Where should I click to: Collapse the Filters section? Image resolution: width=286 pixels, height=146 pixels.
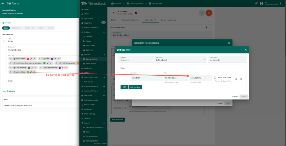(x=243, y=68)
